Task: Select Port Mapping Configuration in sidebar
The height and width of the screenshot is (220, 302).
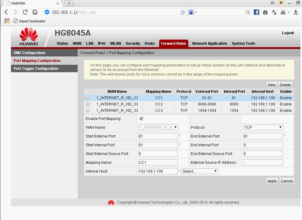Action: point(44,61)
